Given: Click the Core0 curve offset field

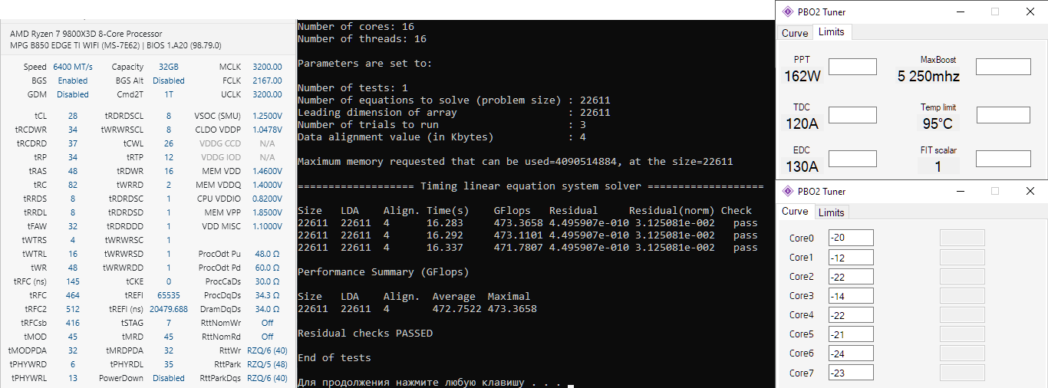Looking at the screenshot, I should tap(851, 238).
